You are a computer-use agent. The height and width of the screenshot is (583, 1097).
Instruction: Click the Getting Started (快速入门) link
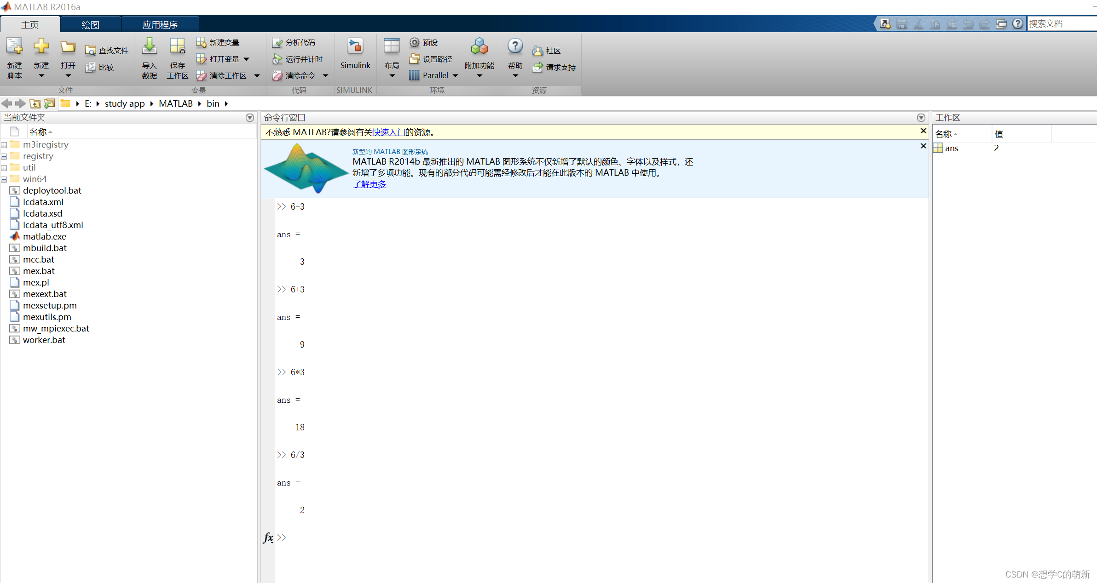point(388,132)
